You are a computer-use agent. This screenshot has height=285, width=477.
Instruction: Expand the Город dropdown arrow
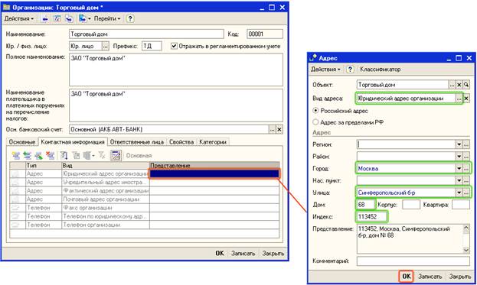(459, 168)
